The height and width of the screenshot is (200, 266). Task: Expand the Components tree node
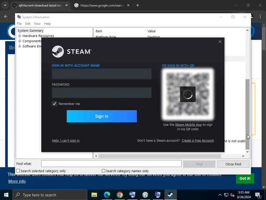(20, 41)
